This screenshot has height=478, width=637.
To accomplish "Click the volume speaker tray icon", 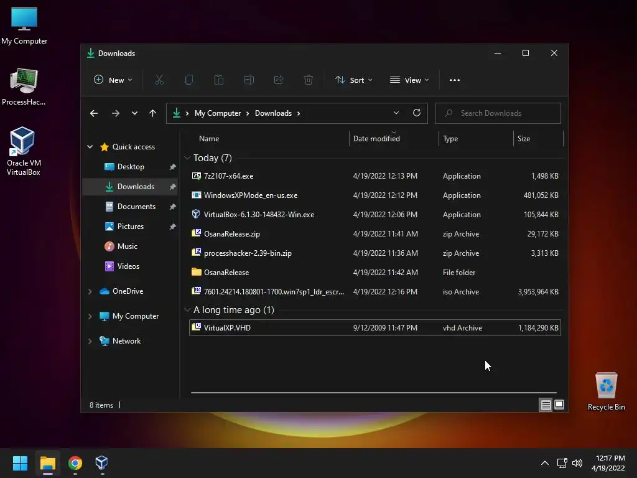I will point(577,463).
